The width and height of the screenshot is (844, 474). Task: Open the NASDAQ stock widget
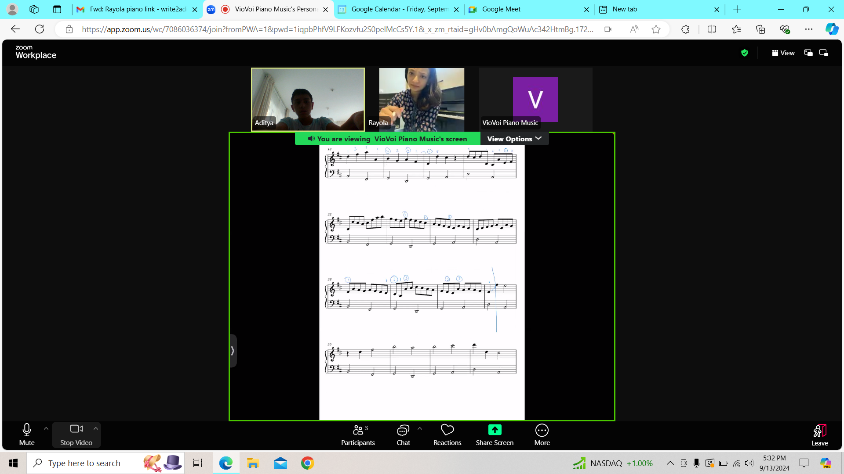coord(613,463)
